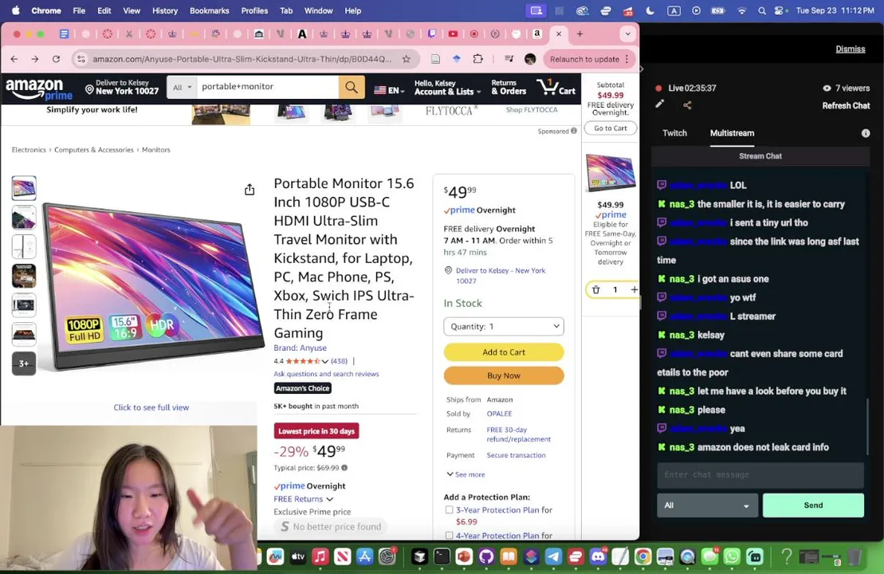Click the sponsored info icon

tap(574, 131)
